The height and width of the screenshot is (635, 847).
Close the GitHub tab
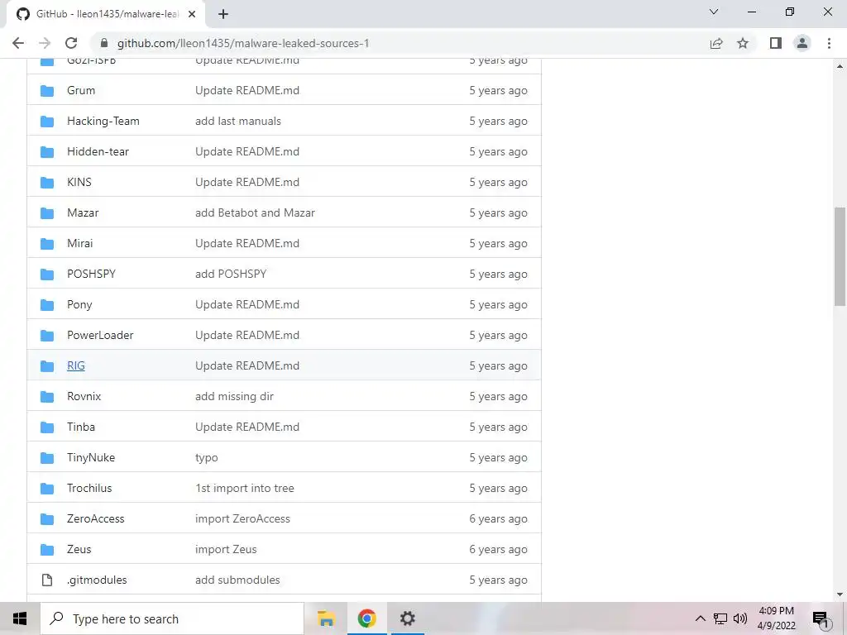tap(192, 14)
